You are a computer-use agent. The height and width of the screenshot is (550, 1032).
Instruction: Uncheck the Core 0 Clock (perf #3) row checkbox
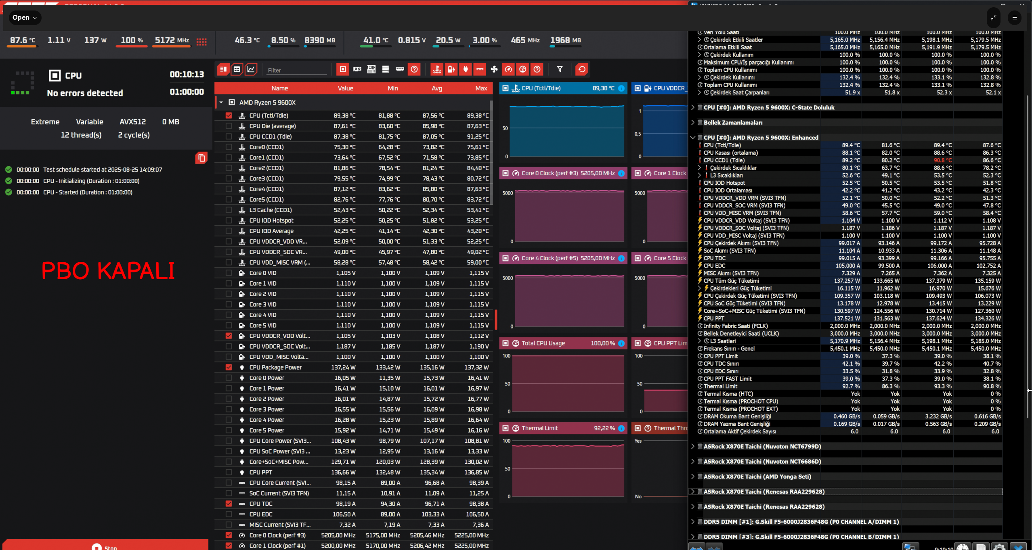tap(229, 535)
